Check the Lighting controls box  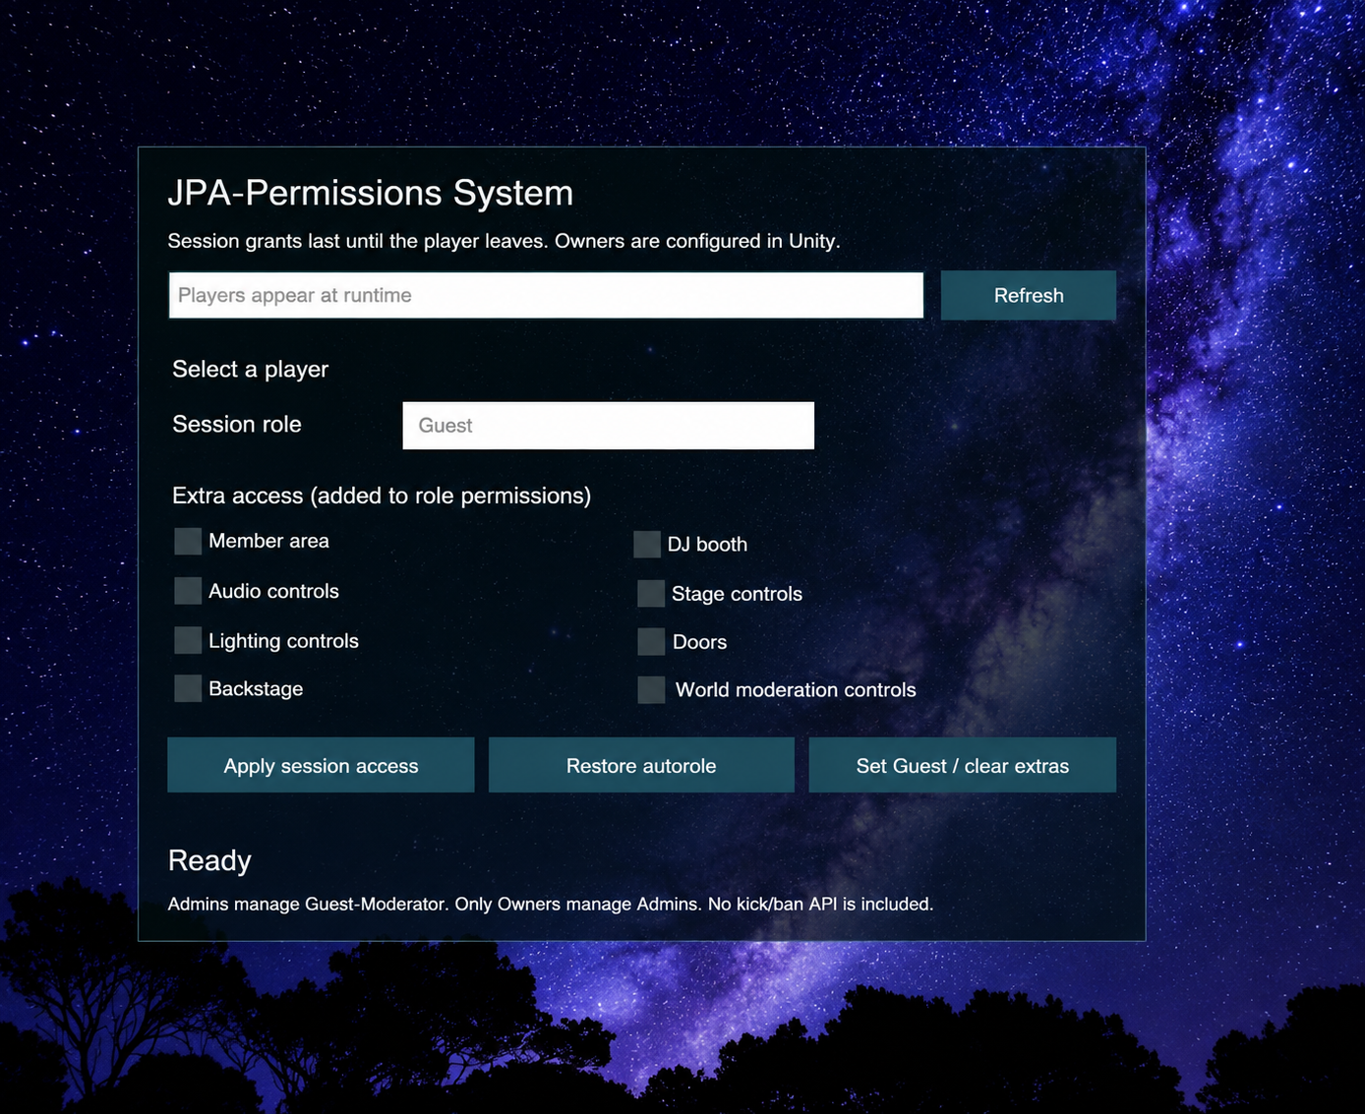pyautogui.click(x=188, y=640)
